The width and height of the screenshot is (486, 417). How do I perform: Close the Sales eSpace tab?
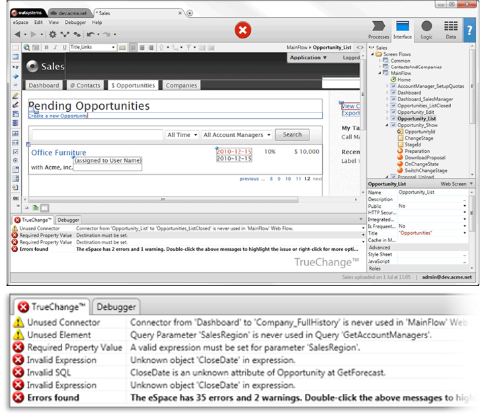coord(180,13)
